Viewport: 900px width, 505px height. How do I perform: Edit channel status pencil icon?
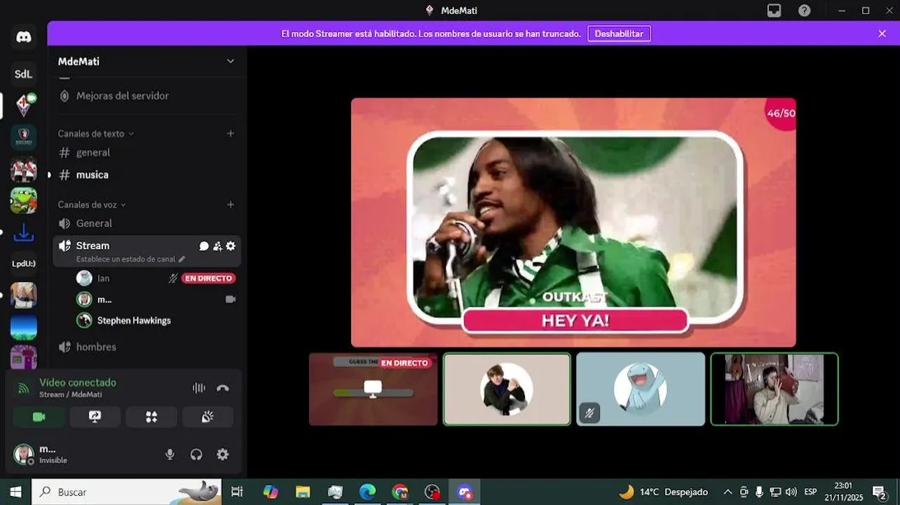click(182, 259)
